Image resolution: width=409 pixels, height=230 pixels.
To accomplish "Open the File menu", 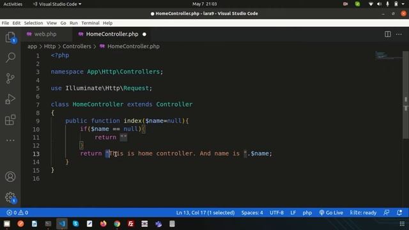I will 5,23.
